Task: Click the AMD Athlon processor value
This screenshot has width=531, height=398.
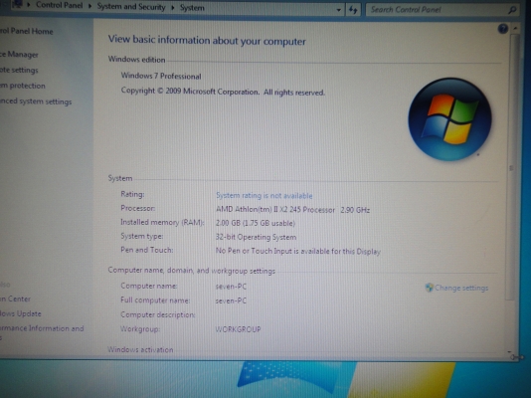Action: point(292,210)
